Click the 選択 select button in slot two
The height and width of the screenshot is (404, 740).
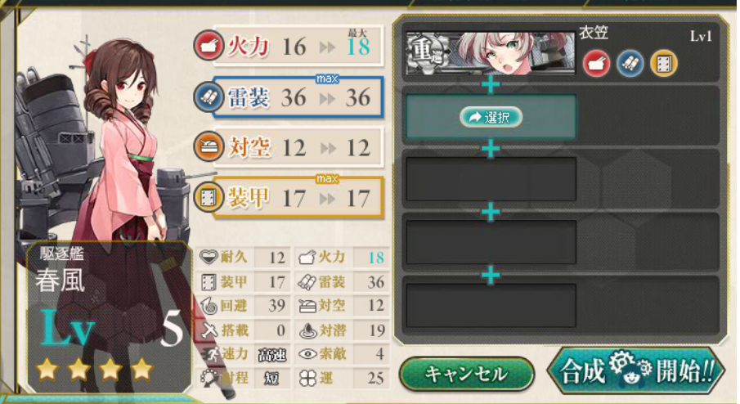(491, 117)
